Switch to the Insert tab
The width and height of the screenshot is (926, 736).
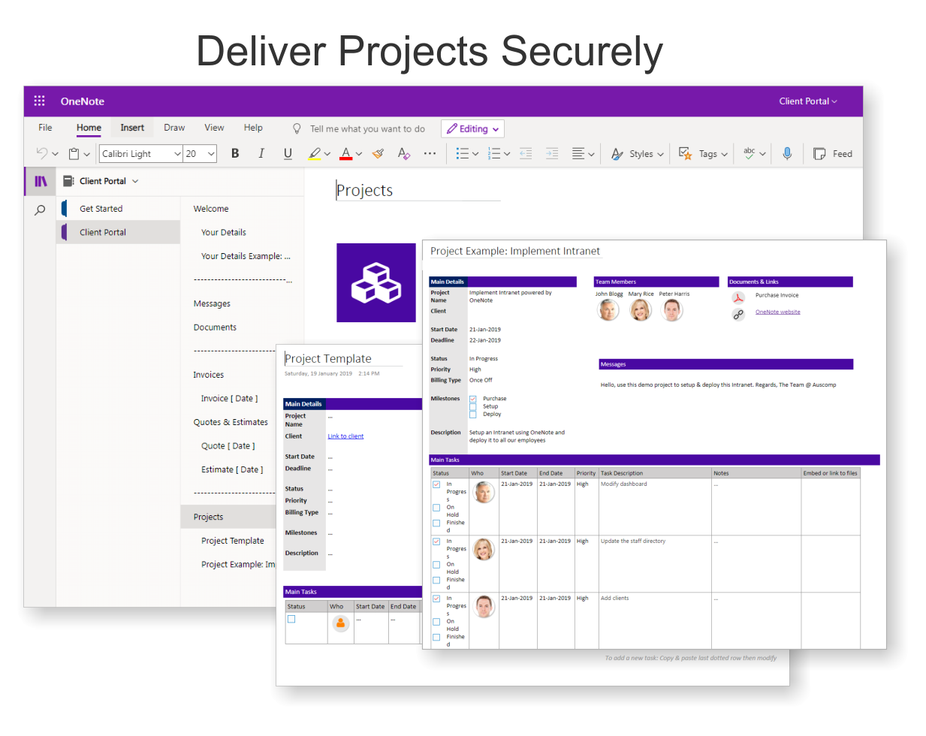click(132, 128)
